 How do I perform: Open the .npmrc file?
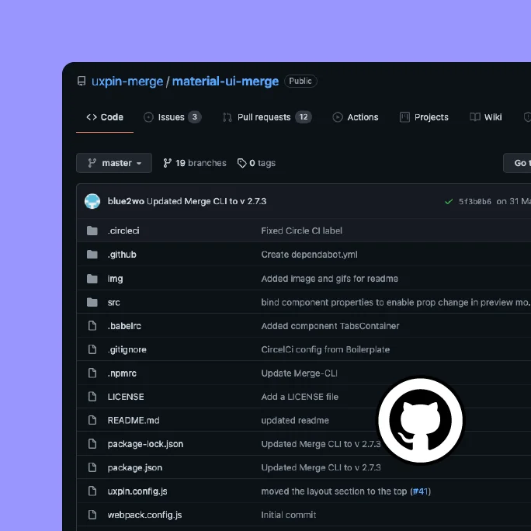[122, 373]
